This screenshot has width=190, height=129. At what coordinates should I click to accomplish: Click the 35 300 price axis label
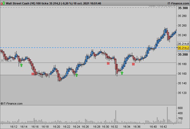coord(183,8)
